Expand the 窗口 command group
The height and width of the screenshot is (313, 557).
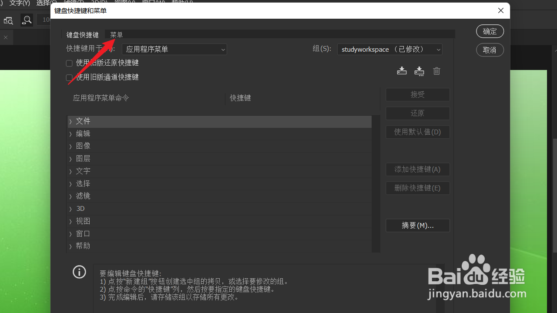(x=71, y=233)
